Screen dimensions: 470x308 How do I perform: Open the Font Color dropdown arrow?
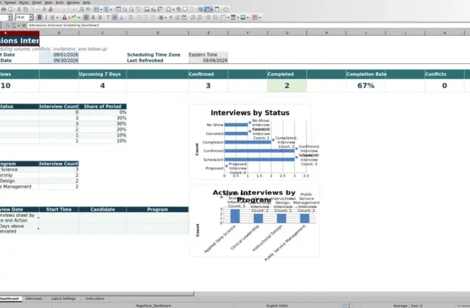[69, 18]
